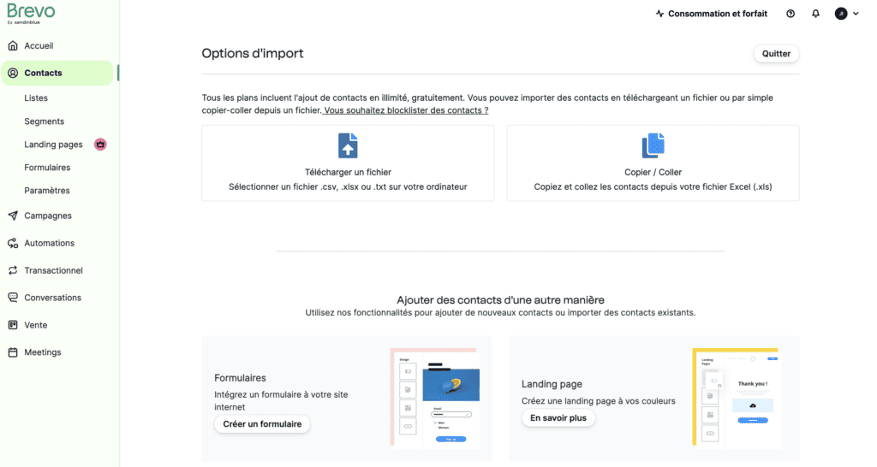
Task: Expand the user account dropdown chevron
Action: point(856,14)
